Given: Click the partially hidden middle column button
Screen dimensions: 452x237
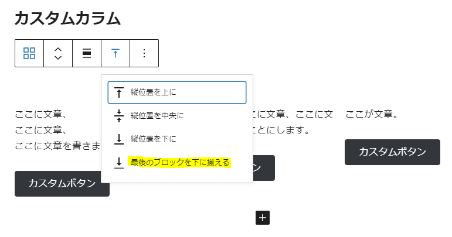Looking at the screenshot, I should pos(264,168).
